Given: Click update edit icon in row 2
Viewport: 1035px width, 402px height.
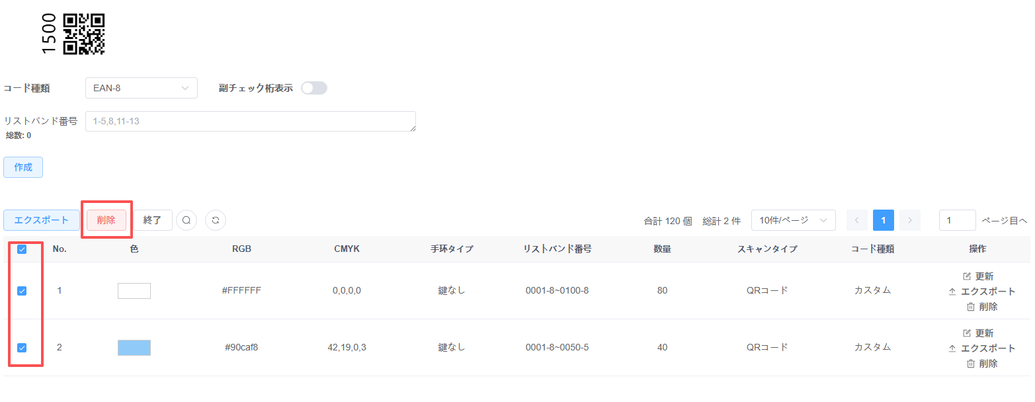Looking at the screenshot, I should point(967,333).
